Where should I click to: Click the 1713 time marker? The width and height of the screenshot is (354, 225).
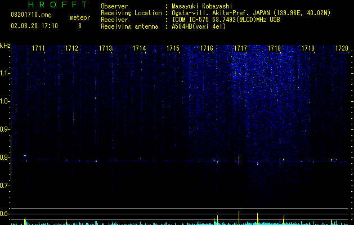105,48
